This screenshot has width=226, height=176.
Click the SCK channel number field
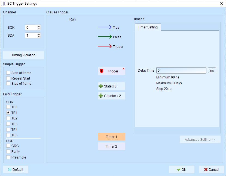31,28
